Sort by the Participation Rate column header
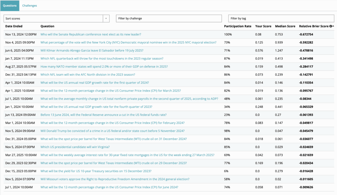This screenshot has width=337, height=195. click(x=238, y=26)
